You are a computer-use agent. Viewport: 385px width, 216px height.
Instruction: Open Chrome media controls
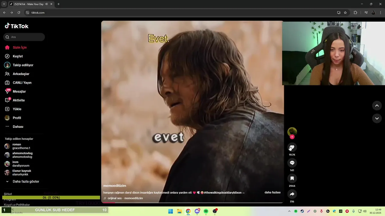366,13
